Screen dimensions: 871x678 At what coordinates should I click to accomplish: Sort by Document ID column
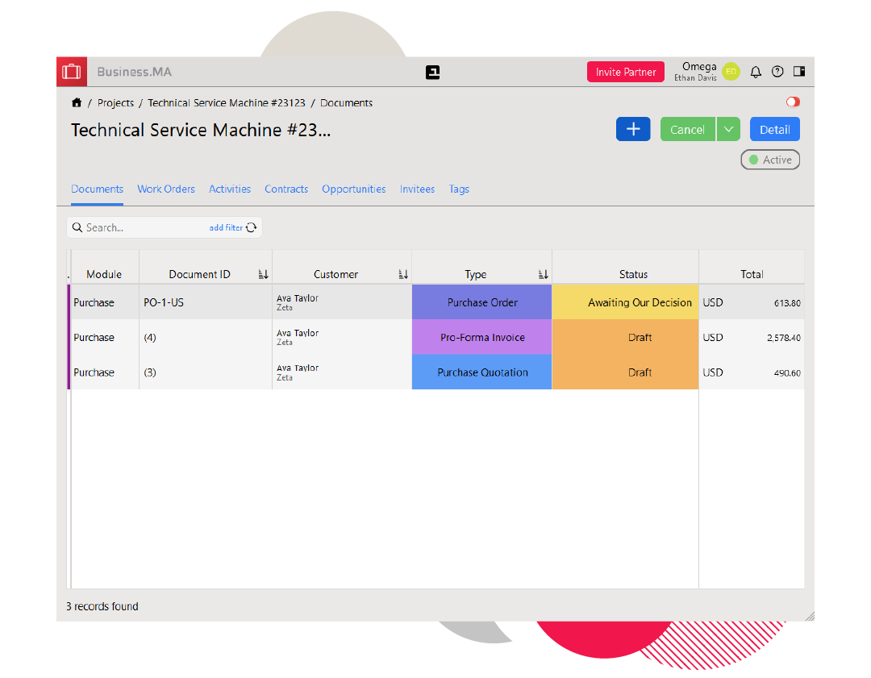(263, 275)
